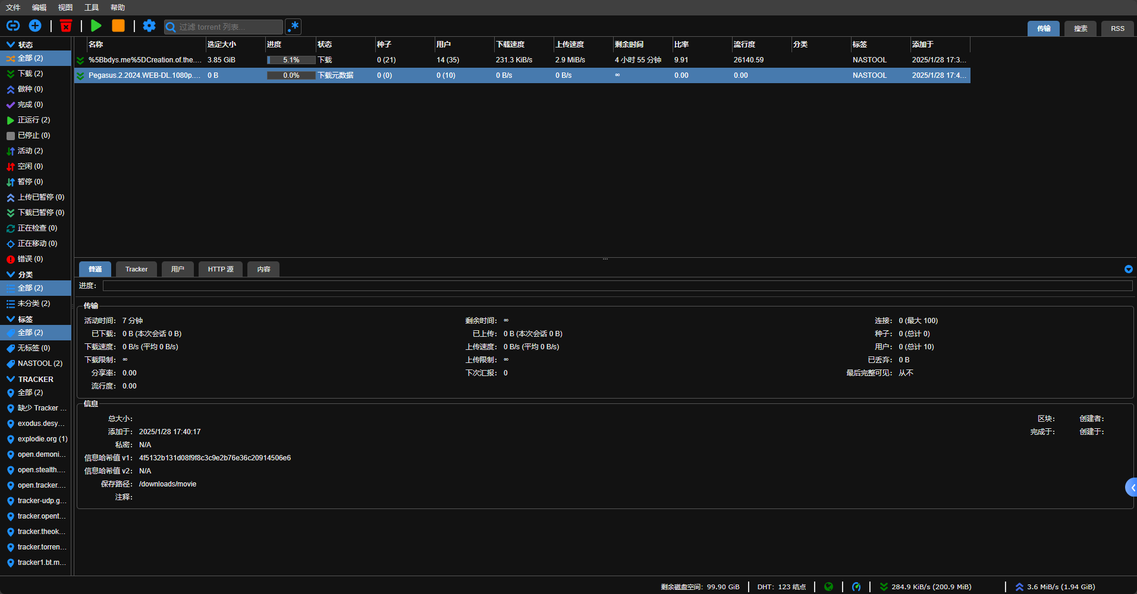Toggle alternative speed limits gauge icon
Image resolution: width=1137 pixels, height=594 pixels.
pos(856,587)
